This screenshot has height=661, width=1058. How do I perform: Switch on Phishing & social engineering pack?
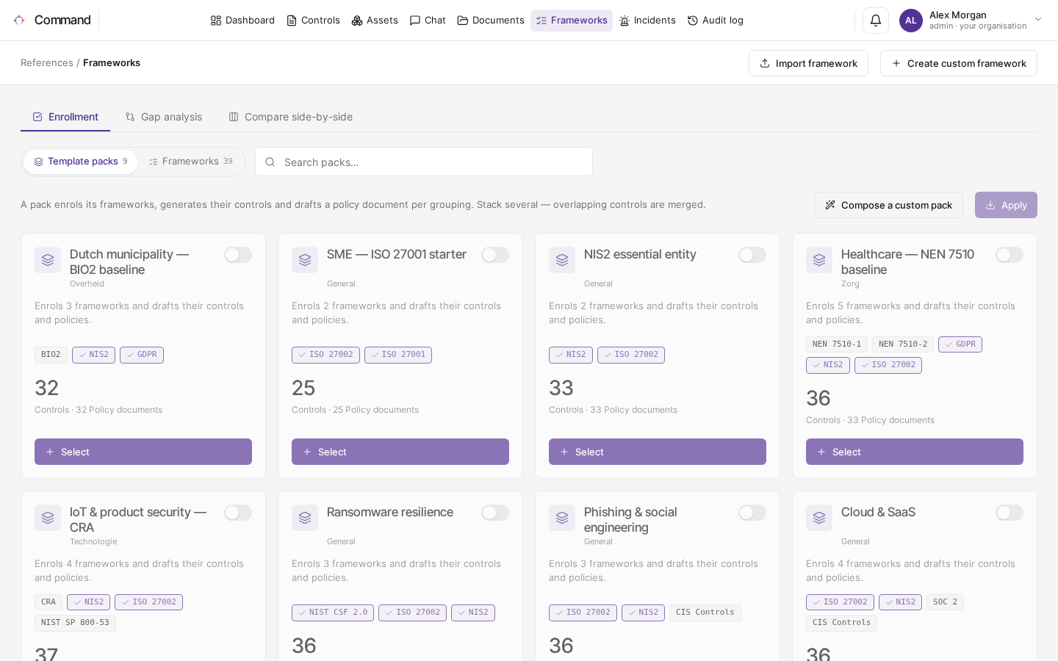click(752, 513)
